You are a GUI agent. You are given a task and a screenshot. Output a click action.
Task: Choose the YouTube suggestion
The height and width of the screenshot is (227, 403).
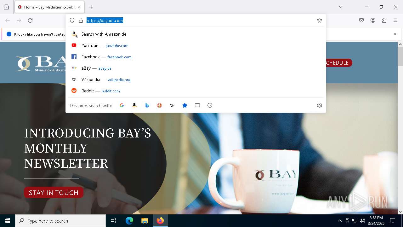(196, 45)
